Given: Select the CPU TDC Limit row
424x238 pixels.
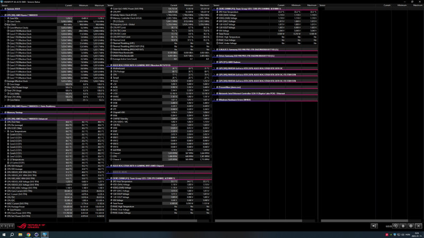Looking at the screenshot, I should click(x=159, y=31).
